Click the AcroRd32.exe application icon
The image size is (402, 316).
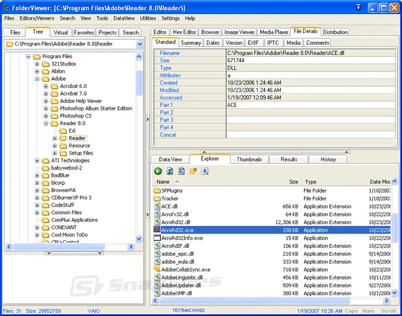pyautogui.click(x=157, y=230)
